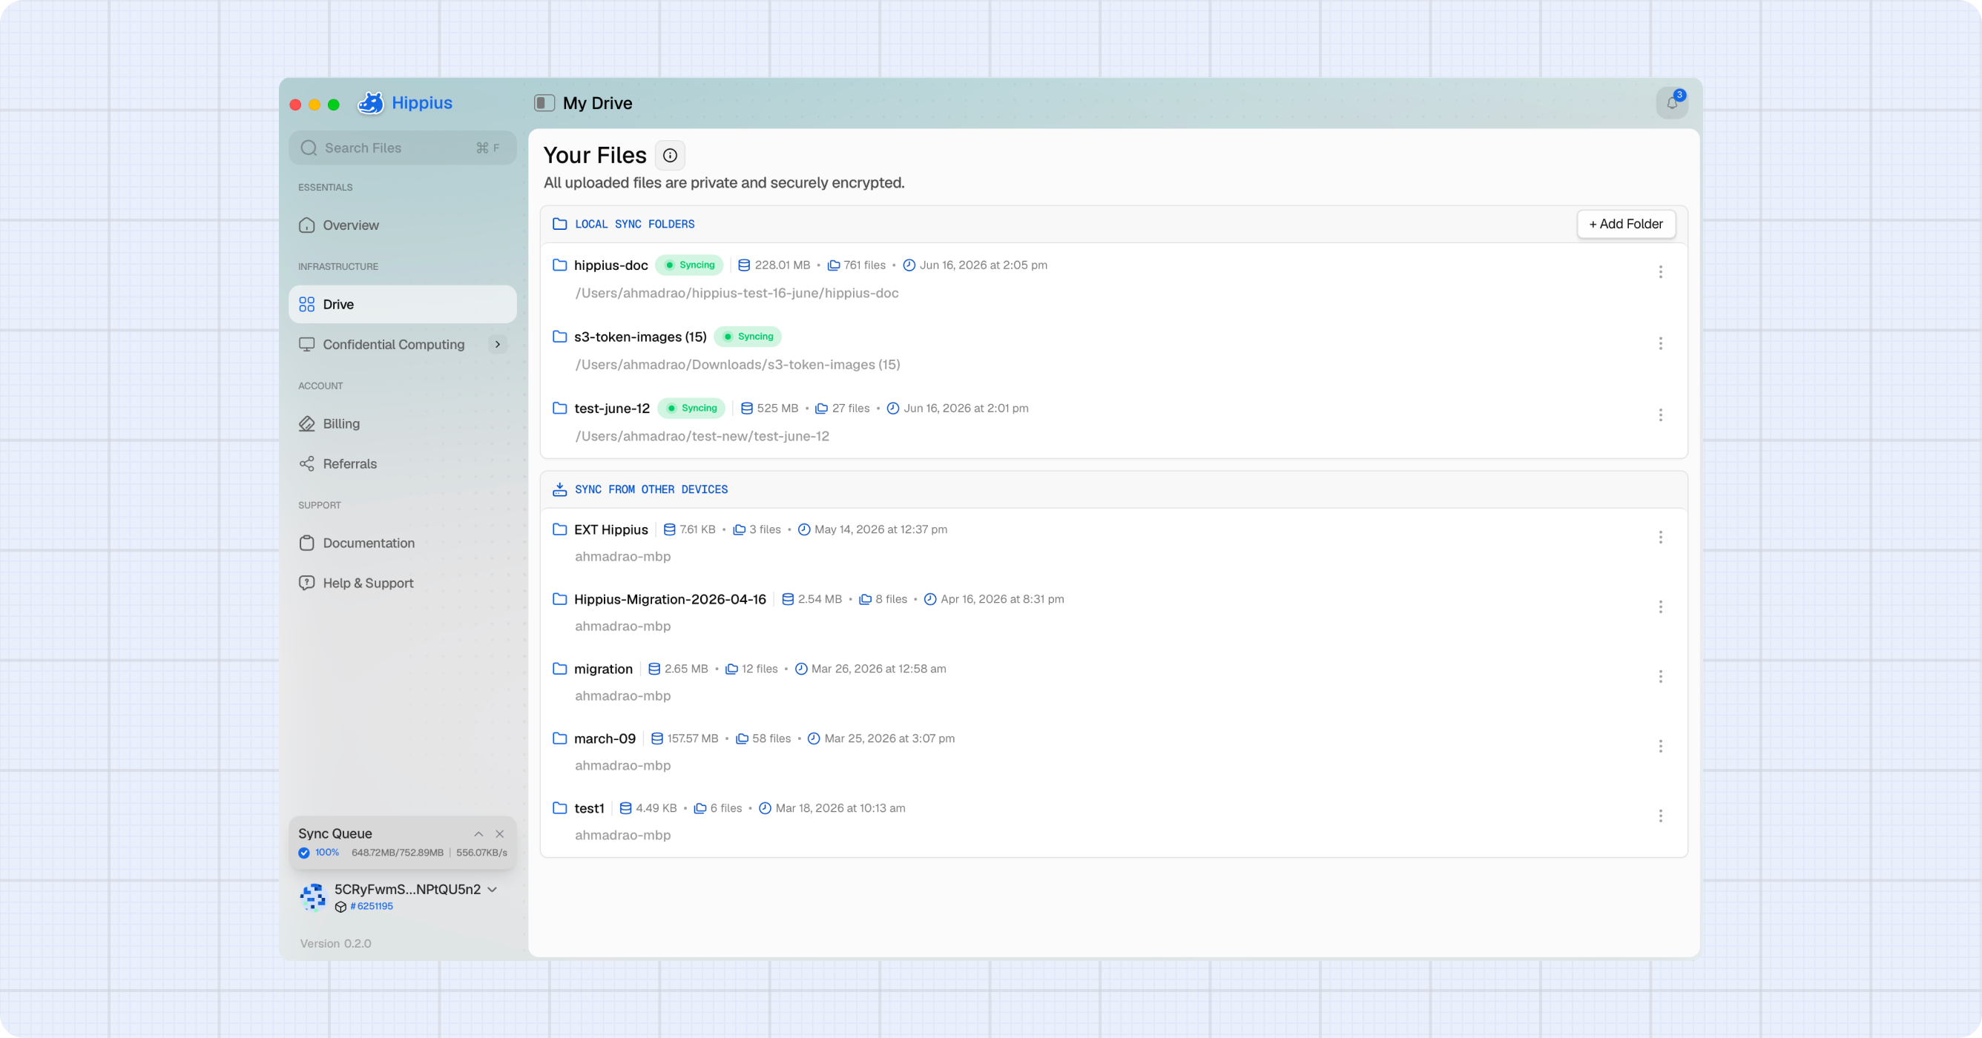The width and height of the screenshot is (1982, 1038).
Task: Open the EXT Hippius folder
Action: point(611,530)
